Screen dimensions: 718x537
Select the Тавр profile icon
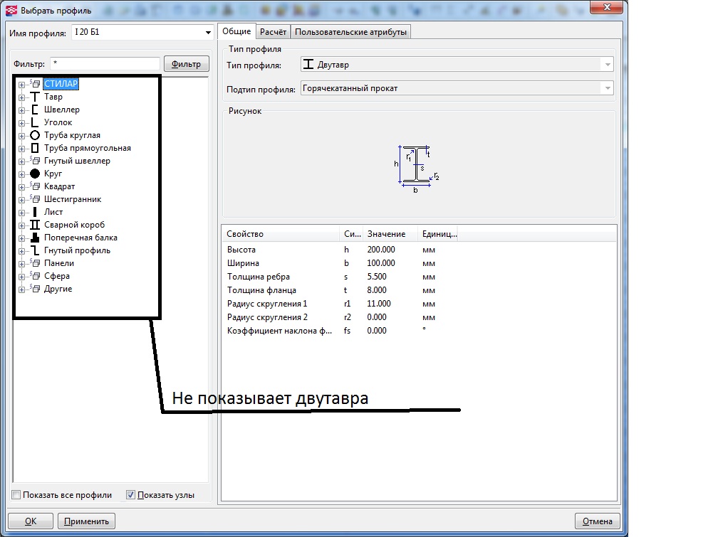coord(34,97)
